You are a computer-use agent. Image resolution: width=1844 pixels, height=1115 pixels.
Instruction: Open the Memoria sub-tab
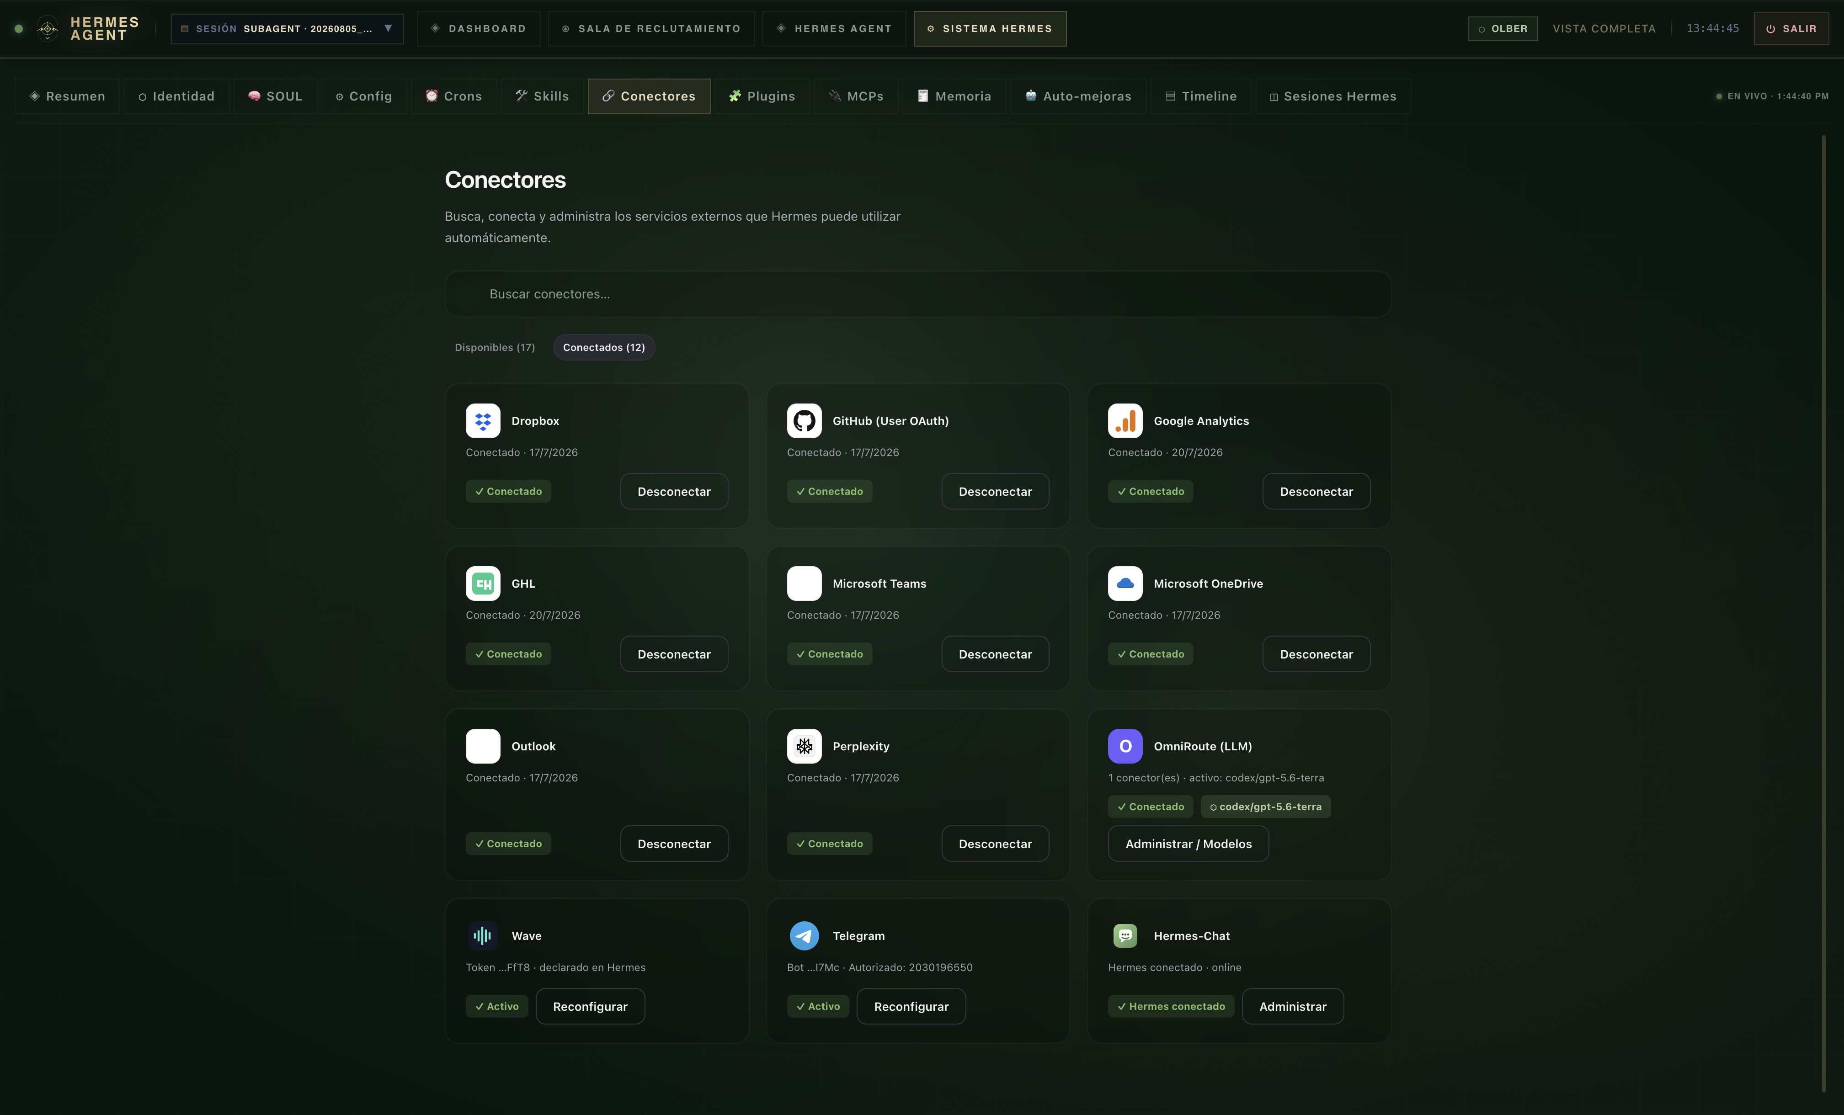tap(954, 96)
